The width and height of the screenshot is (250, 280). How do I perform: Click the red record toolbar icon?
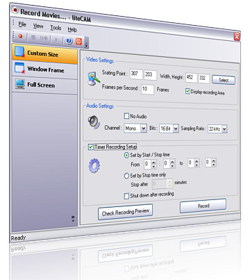point(21,36)
